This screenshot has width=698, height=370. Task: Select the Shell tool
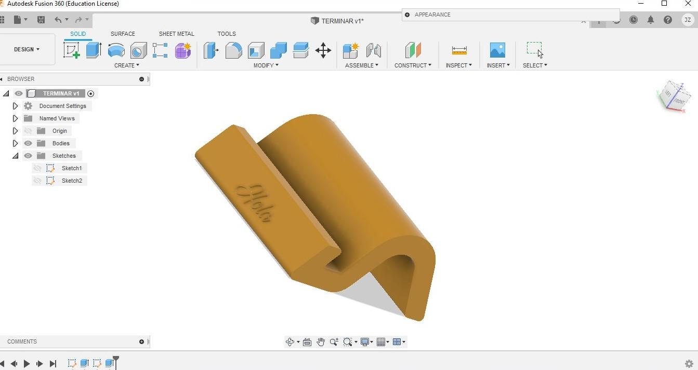256,50
